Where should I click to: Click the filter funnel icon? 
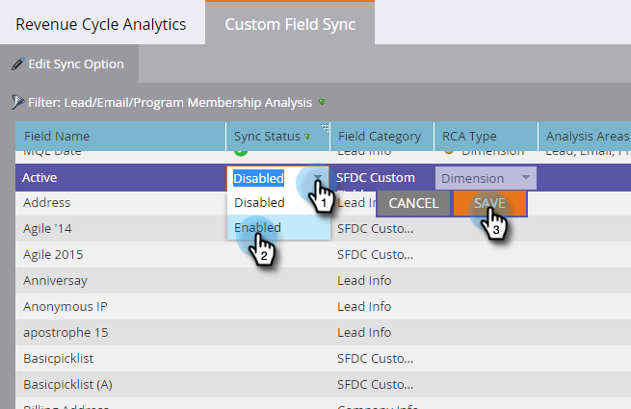tap(17, 102)
